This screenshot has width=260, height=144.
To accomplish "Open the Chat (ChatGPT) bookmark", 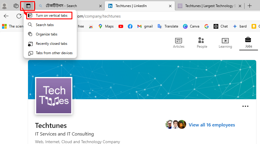I will pos(221,26).
